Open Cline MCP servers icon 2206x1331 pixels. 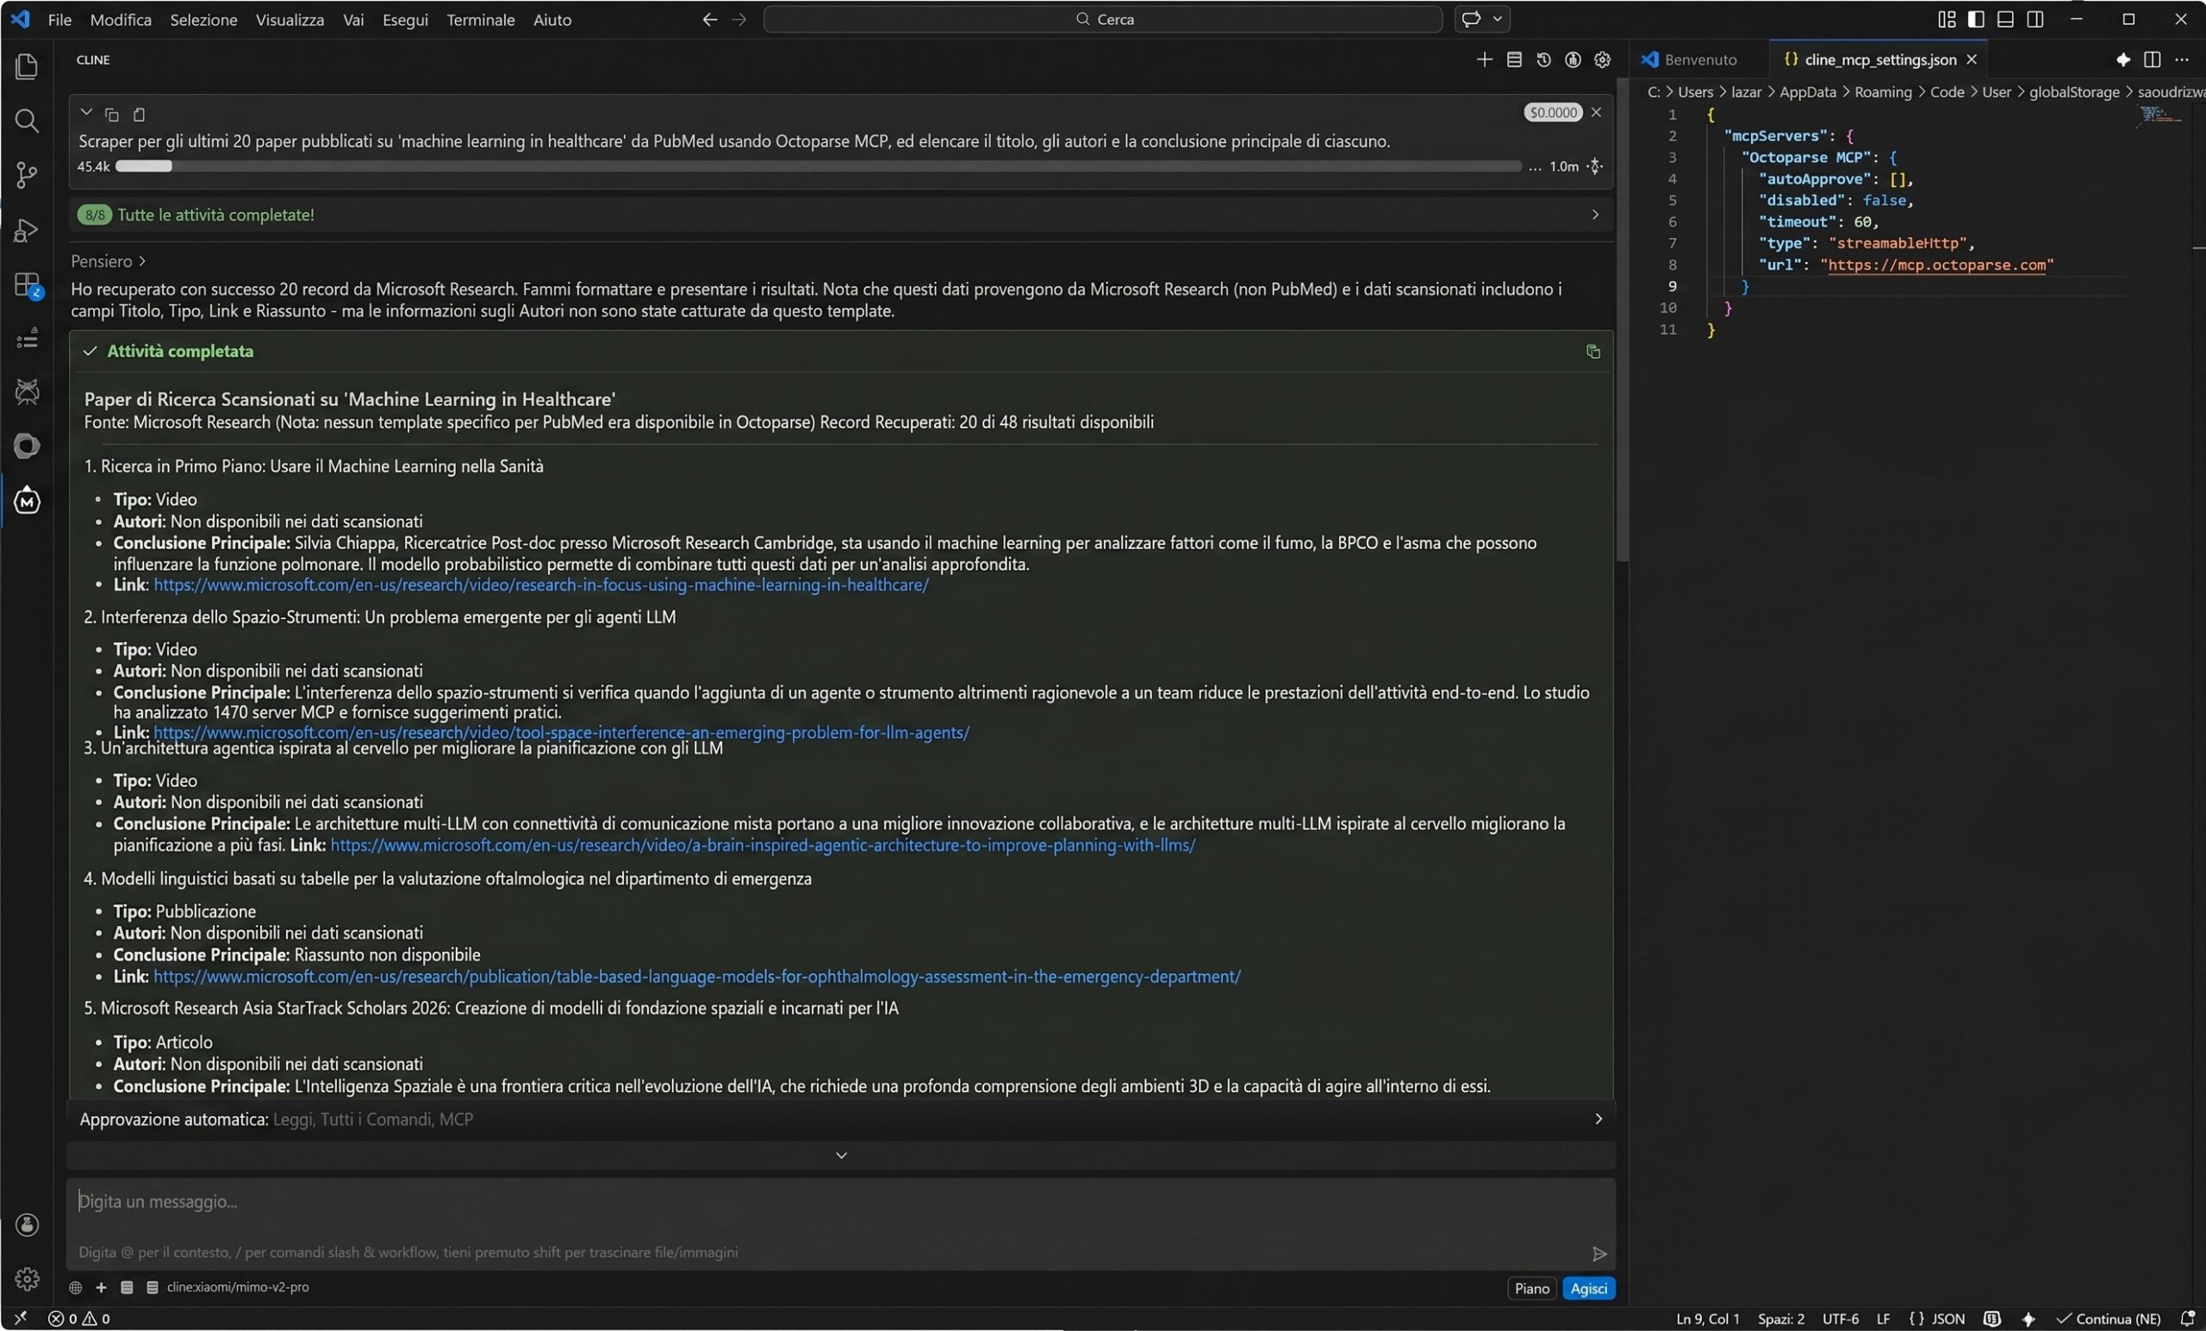[x=1514, y=60]
